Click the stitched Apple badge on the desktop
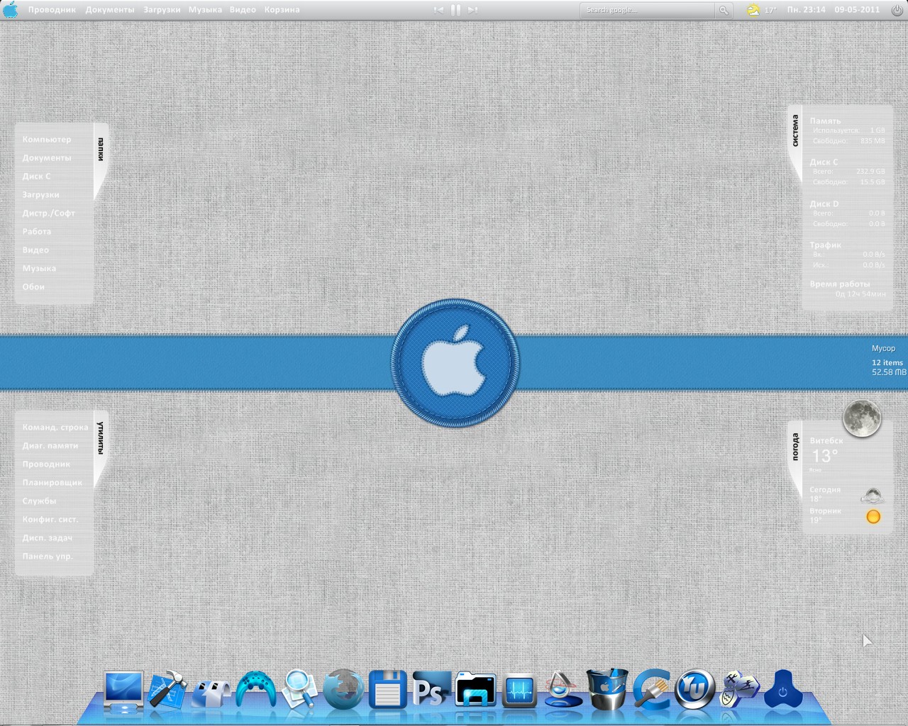 coord(455,362)
